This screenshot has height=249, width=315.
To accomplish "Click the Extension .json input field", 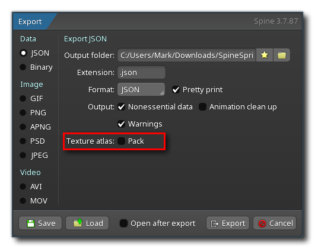I will pos(141,72).
